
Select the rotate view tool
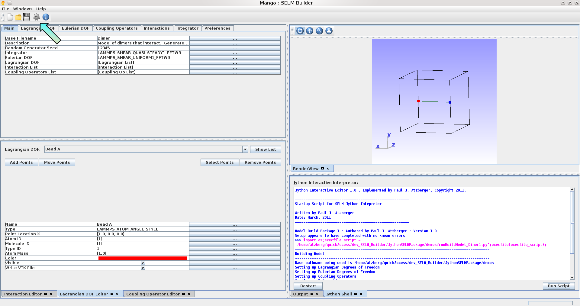pos(300,31)
